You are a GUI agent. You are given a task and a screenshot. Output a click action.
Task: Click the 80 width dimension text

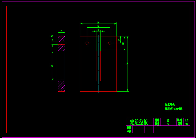(98, 23)
